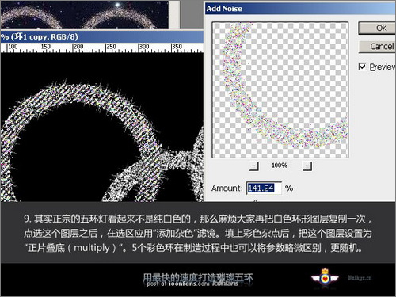
Task: Confirm Add Noise with OK button
Action: (x=377, y=28)
